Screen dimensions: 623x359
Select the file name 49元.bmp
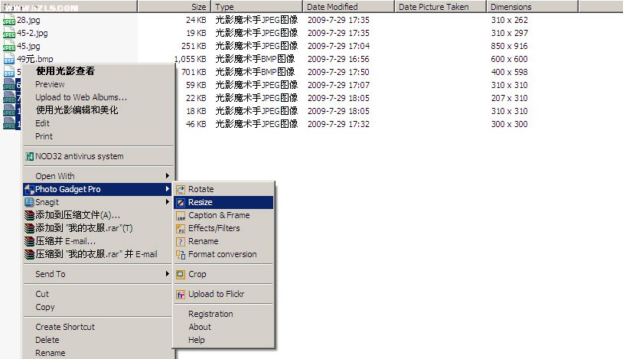[x=35, y=59]
